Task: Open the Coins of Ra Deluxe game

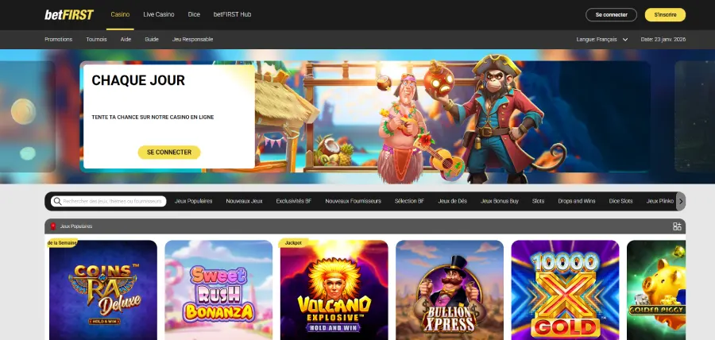Action: click(x=103, y=290)
